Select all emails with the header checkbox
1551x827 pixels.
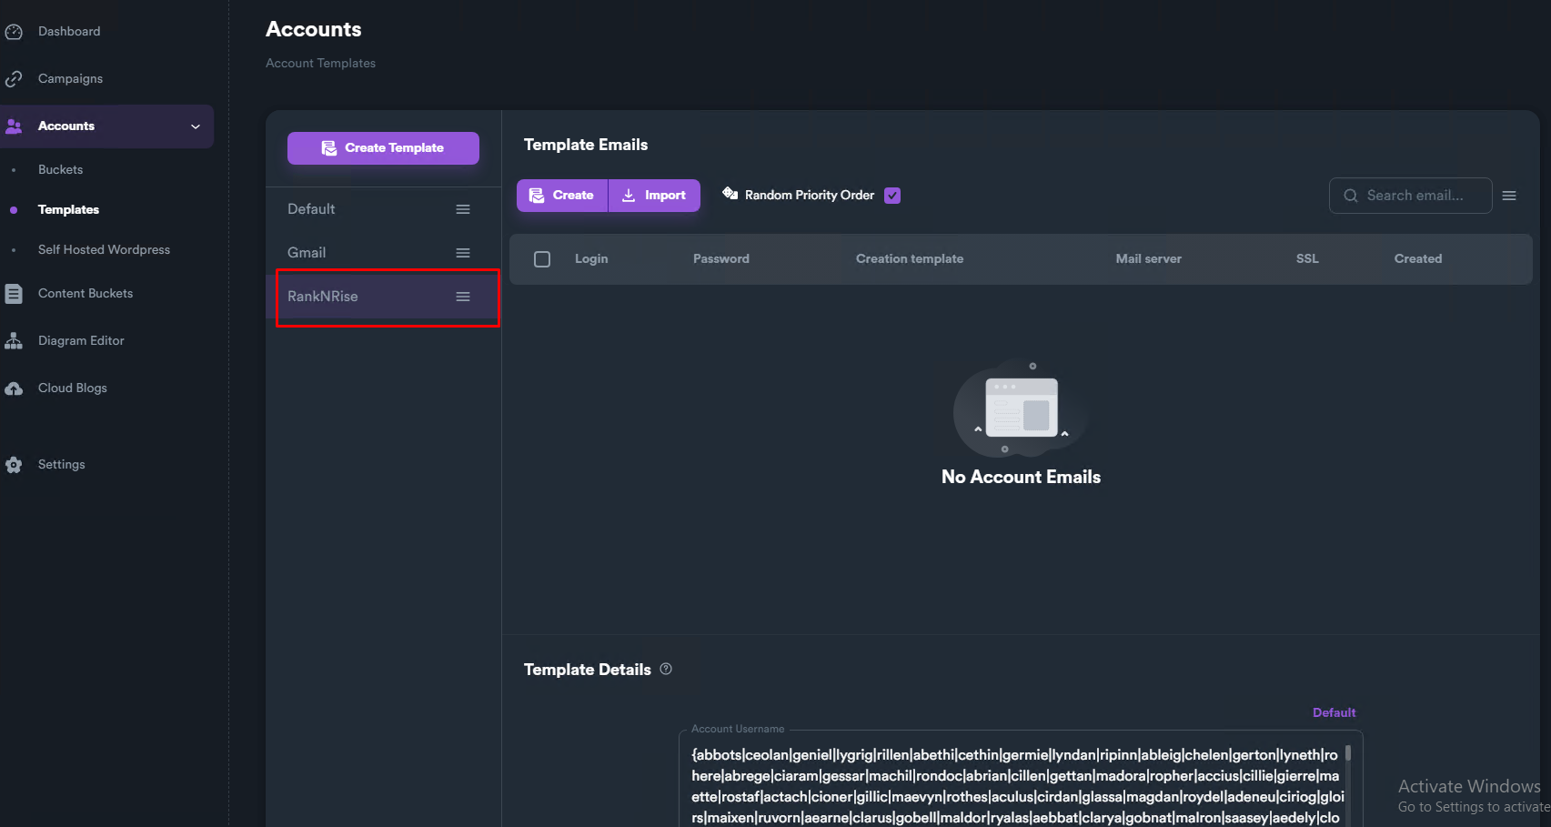click(x=541, y=258)
